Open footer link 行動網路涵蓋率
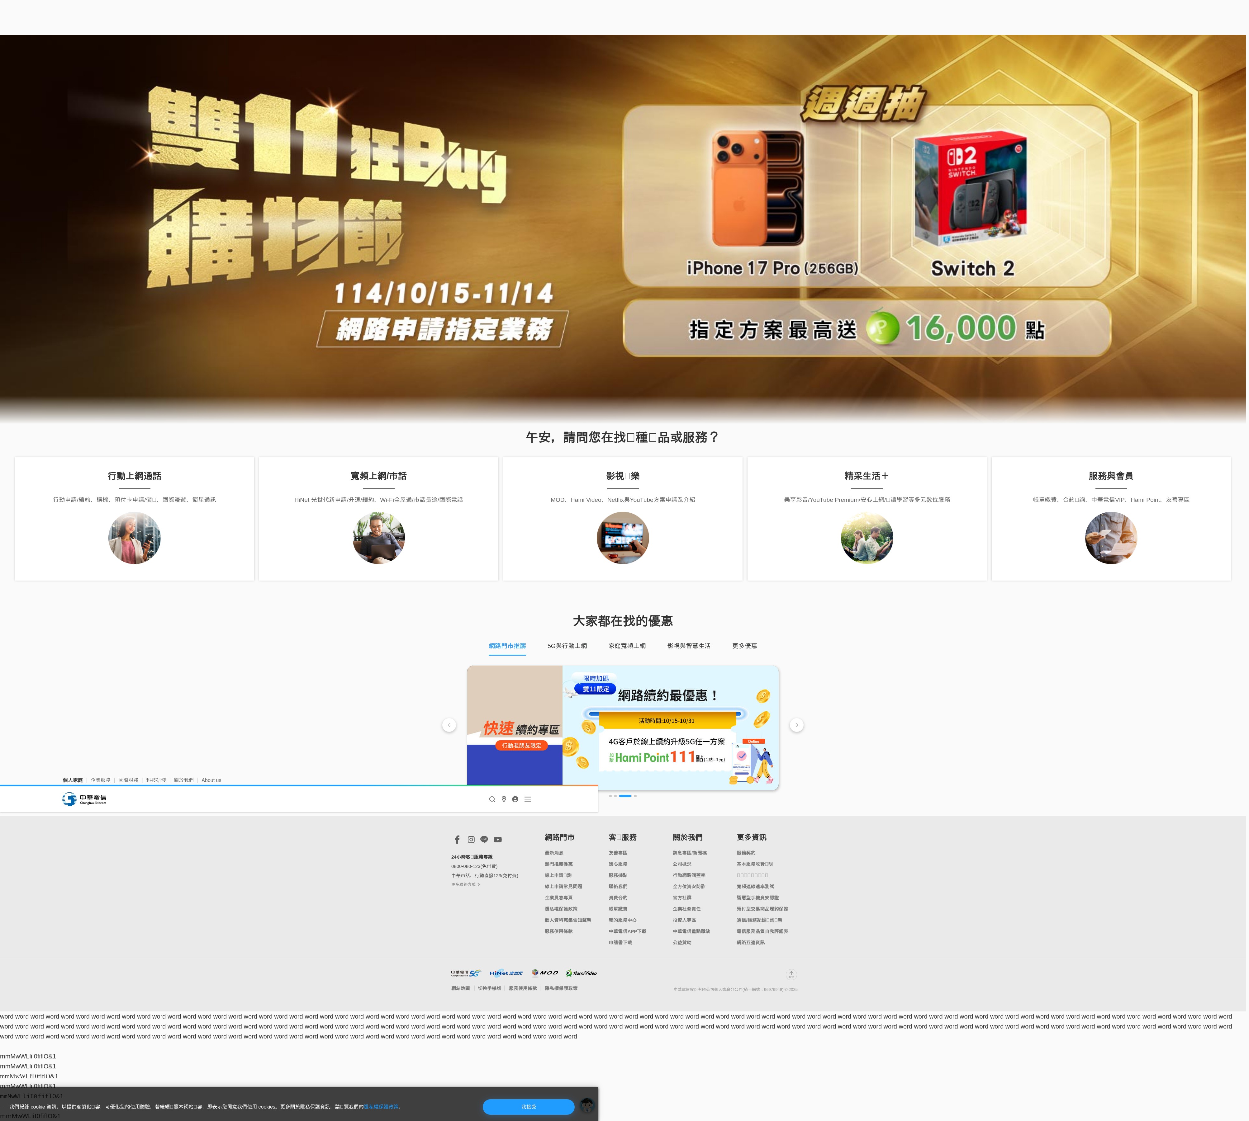Viewport: 1249px width, 1121px height. pos(689,875)
